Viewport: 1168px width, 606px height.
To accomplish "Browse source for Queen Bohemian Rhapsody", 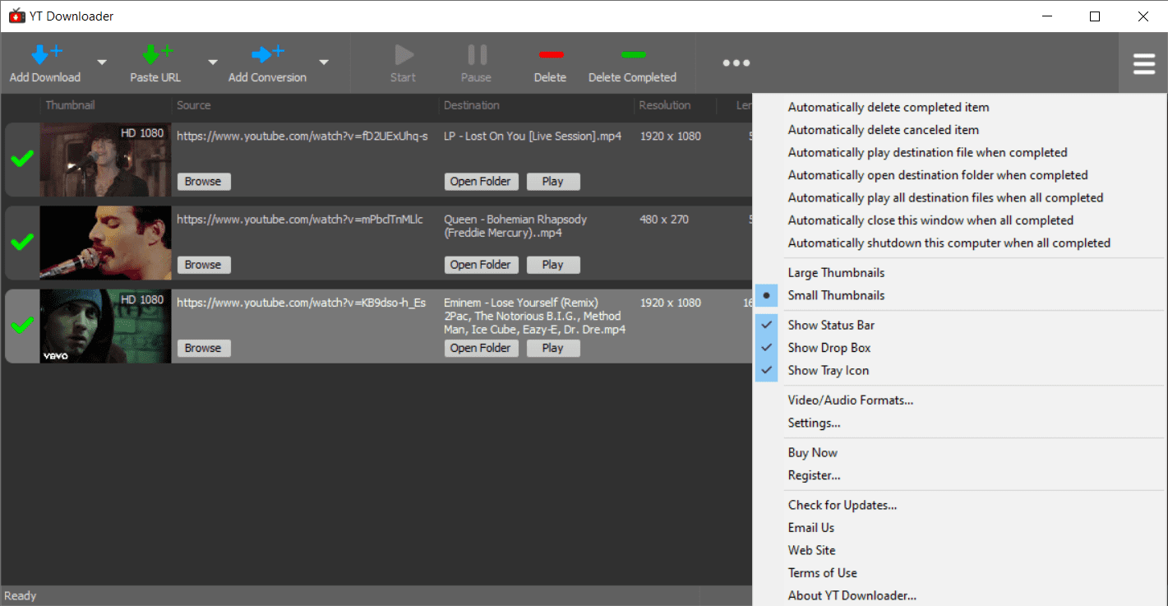I will (x=204, y=265).
